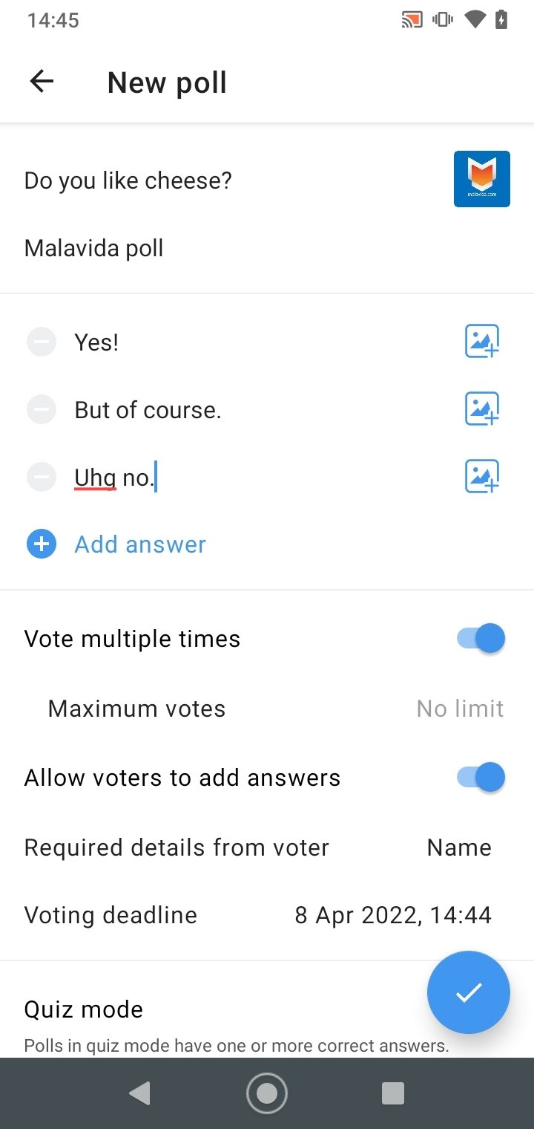
Task: Tap the blue plus icon to add an answer
Action: point(42,544)
